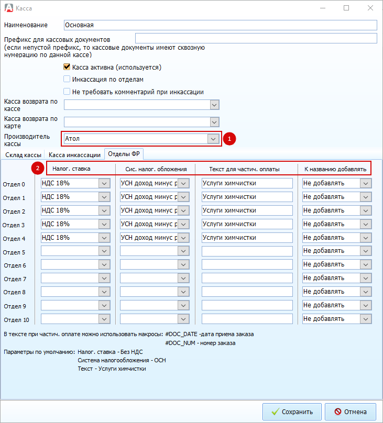The height and width of the screenshot is (423, 383).
Task: Enable Инкассация по отделам checkbox
Action: (67, 79)
